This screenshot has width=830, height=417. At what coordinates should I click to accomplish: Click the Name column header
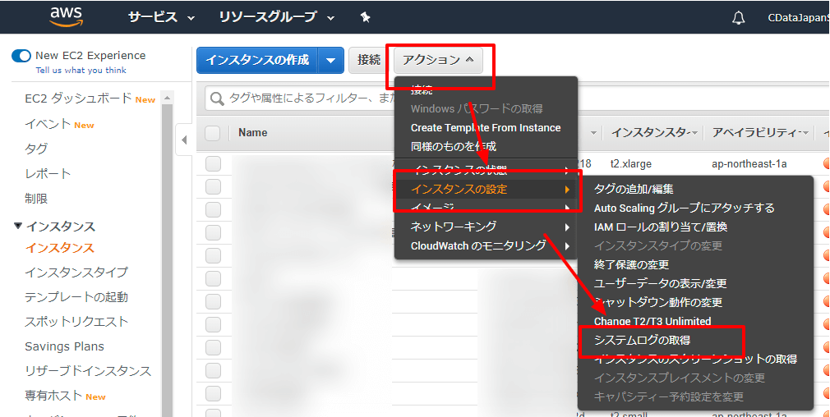coord(252,133)
